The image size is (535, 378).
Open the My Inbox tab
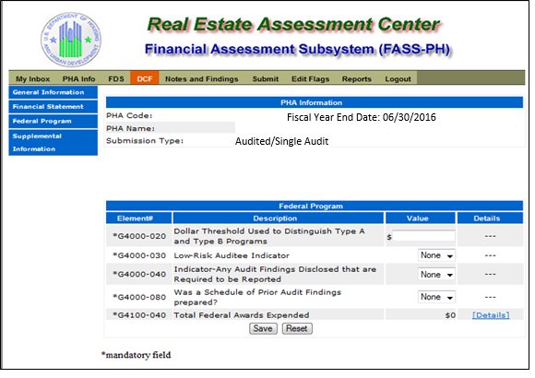click(x=33, y=78)
